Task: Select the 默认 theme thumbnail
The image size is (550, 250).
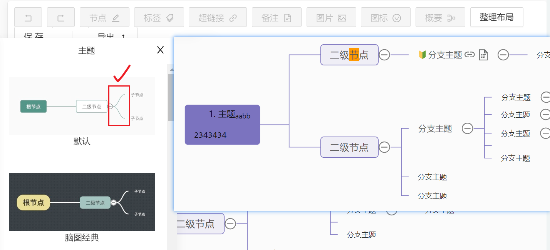Action: click(x=82, y=106)
